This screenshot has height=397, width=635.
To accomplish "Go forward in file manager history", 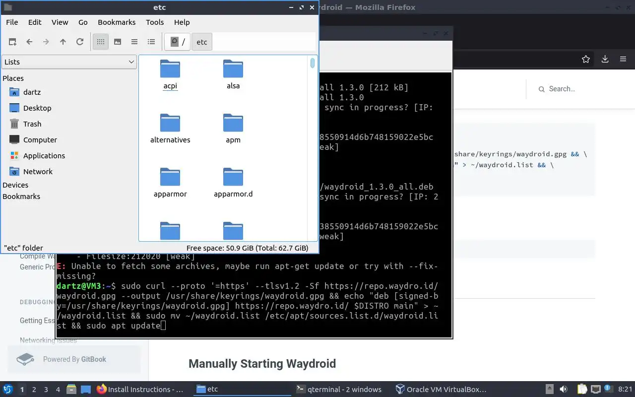I will pyautogui.click(x=46, y=42).
